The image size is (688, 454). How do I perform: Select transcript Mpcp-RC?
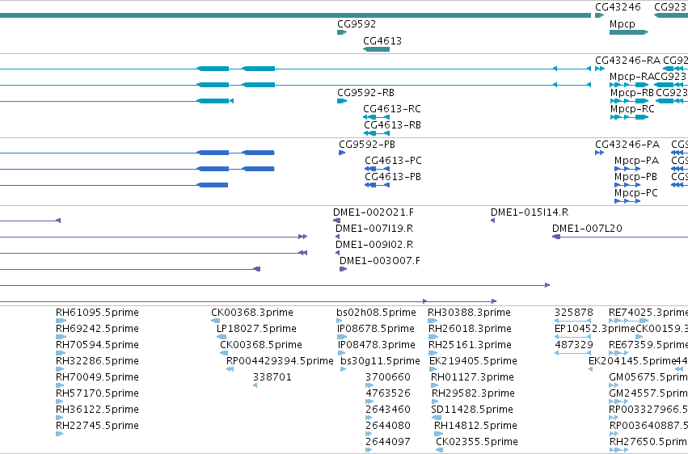(632, 109)
